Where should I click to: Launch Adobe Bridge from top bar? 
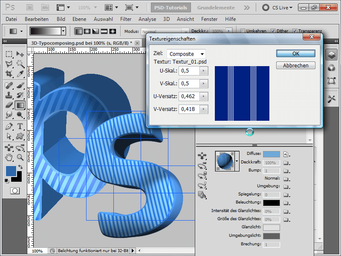point(30,8)
